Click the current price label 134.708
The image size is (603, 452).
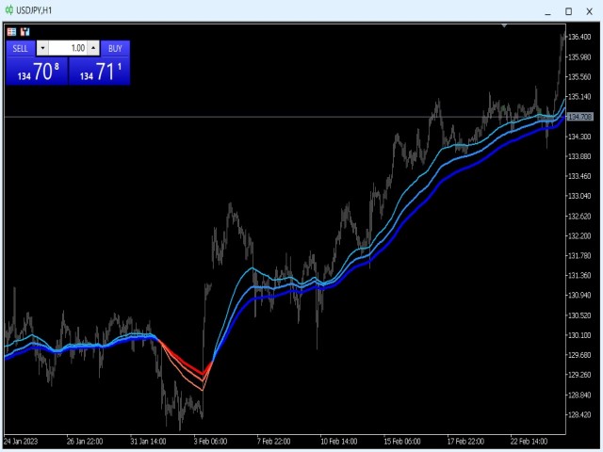click(579, 117)
